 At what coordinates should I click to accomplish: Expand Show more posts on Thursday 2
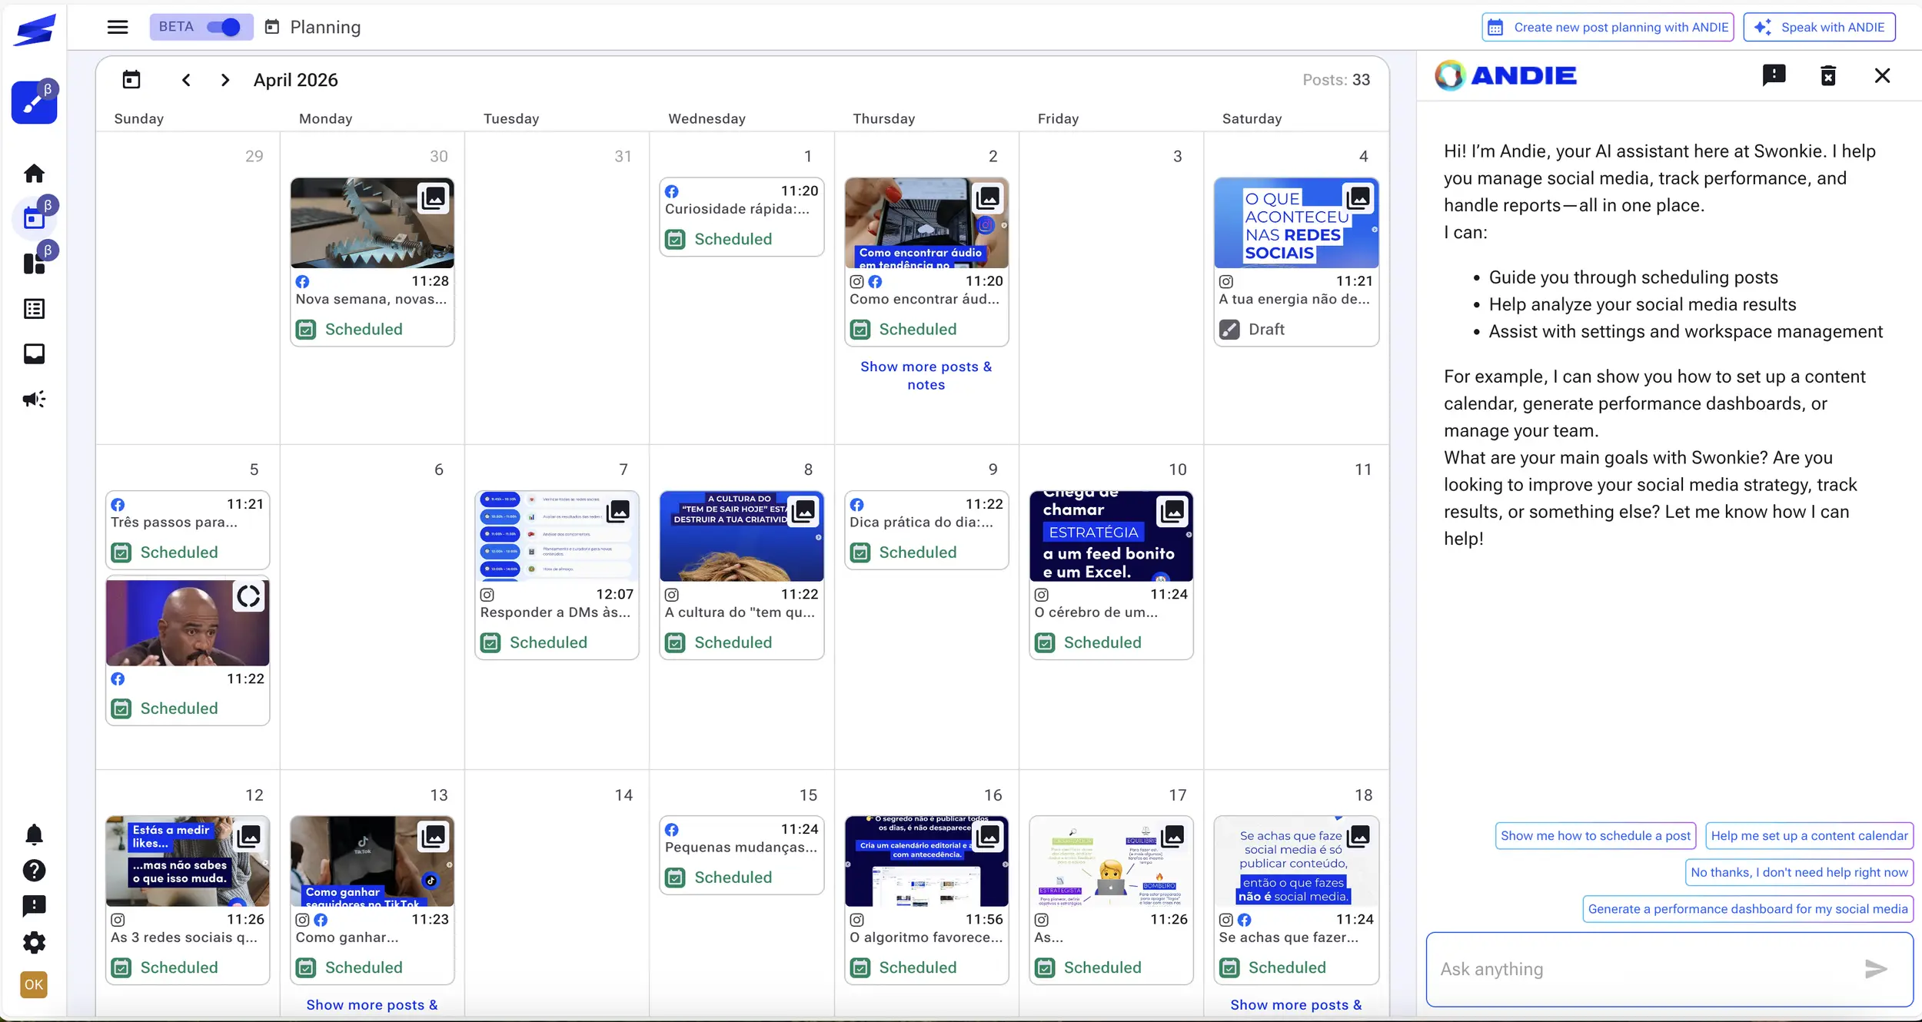tap(926, 376)
